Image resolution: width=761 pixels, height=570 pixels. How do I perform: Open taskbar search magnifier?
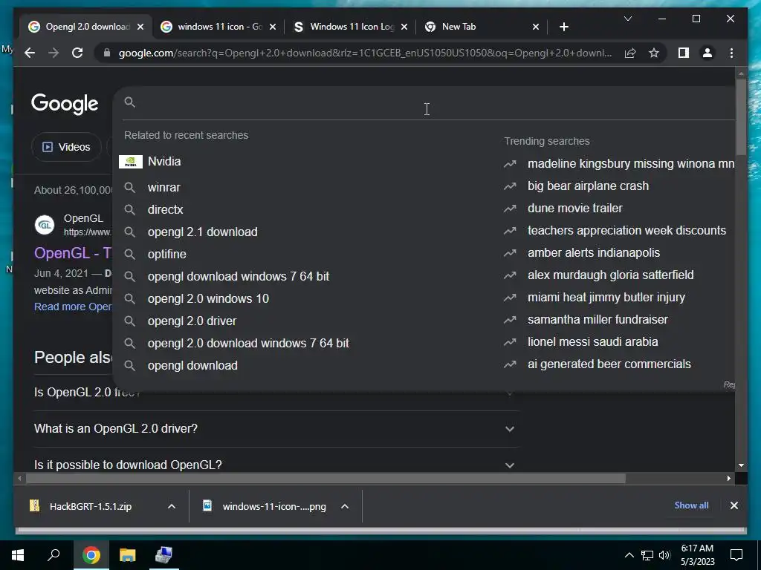[x=54, y=555]
